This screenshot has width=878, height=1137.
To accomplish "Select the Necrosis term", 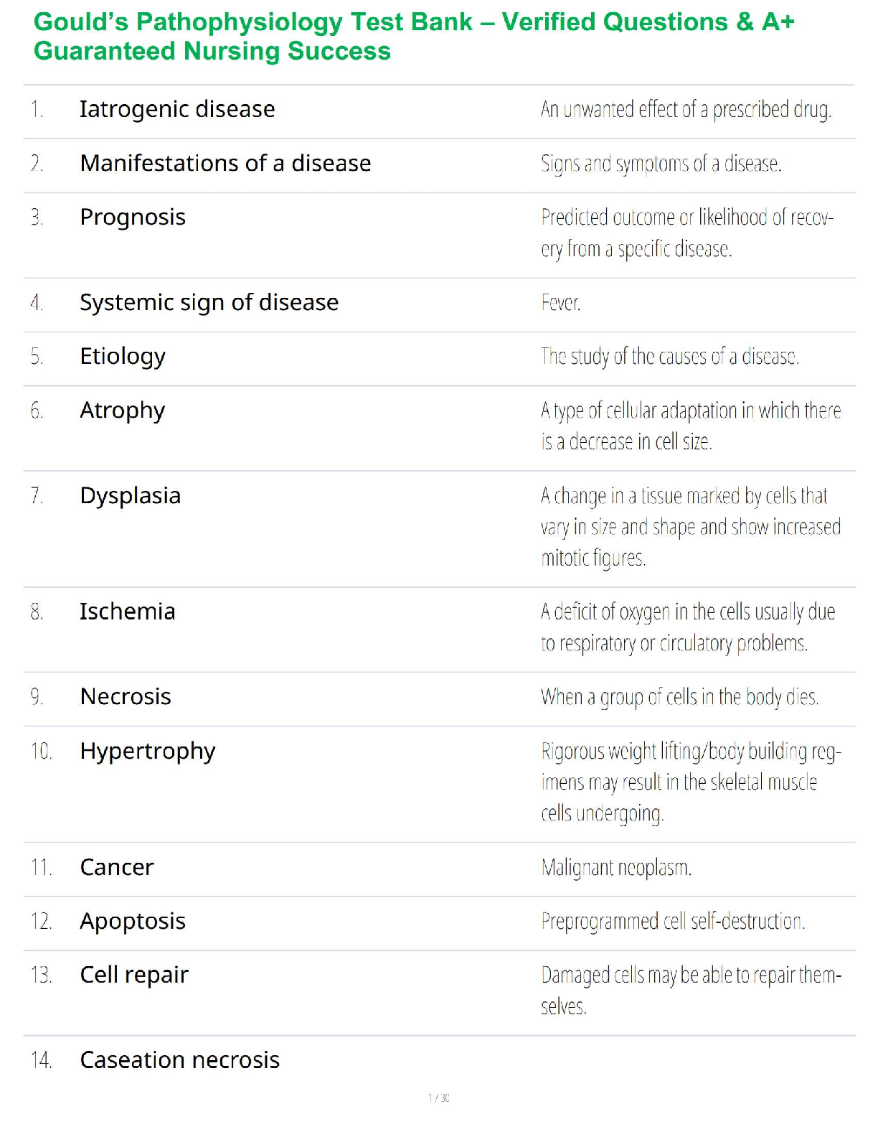I will pyautogui.click(x=126, y=697).
